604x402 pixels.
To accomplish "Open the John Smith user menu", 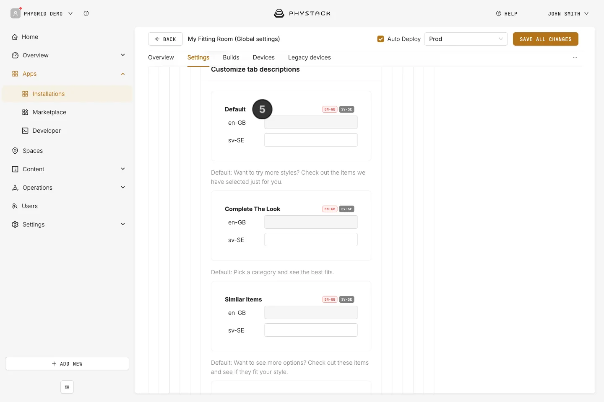I will coord(568,13).
